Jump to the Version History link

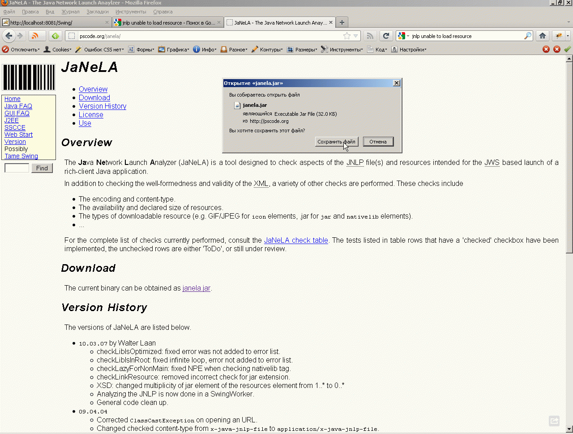pyautogui.click(x=103, y=106)
